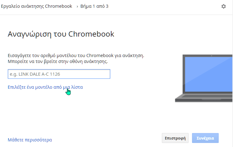The height and width of the screenshot is (147, 233).
Task: Click the 'Συνέχεια' button
Action: [x=205, y=138]
